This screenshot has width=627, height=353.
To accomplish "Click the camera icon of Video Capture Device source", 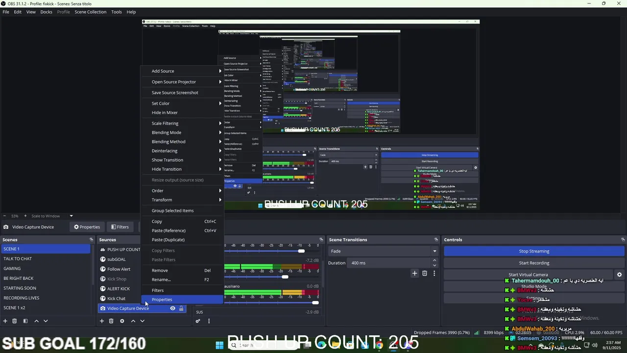I will pos(103,308).
